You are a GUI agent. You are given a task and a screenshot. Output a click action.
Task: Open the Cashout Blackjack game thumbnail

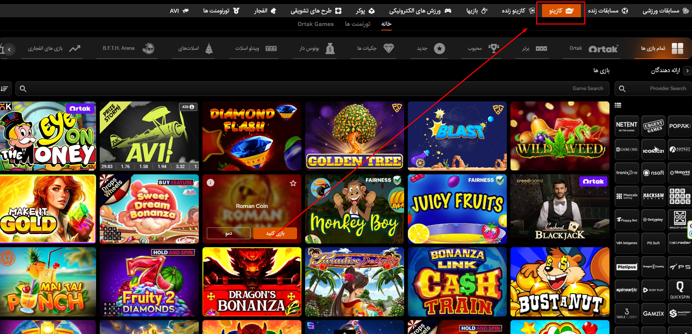click(560, 209)
